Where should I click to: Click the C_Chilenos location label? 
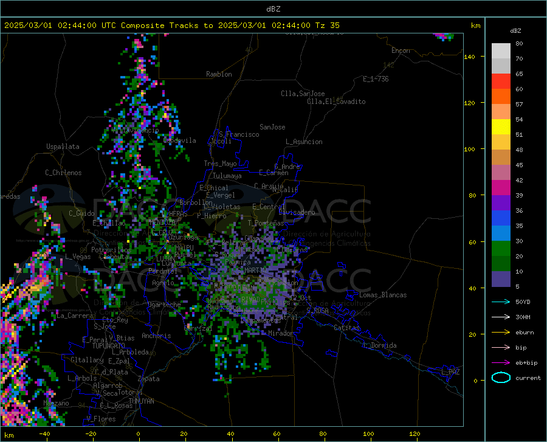point(63,173)
